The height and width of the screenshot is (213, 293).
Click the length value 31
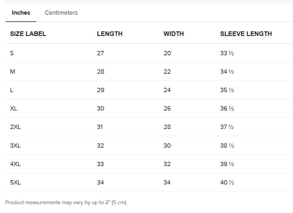[100, 127]
